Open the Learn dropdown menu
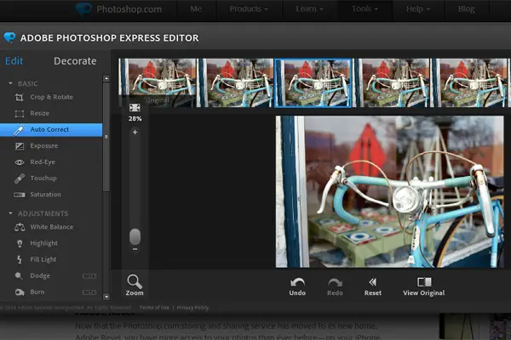The image size is (511, 340). 309,8
